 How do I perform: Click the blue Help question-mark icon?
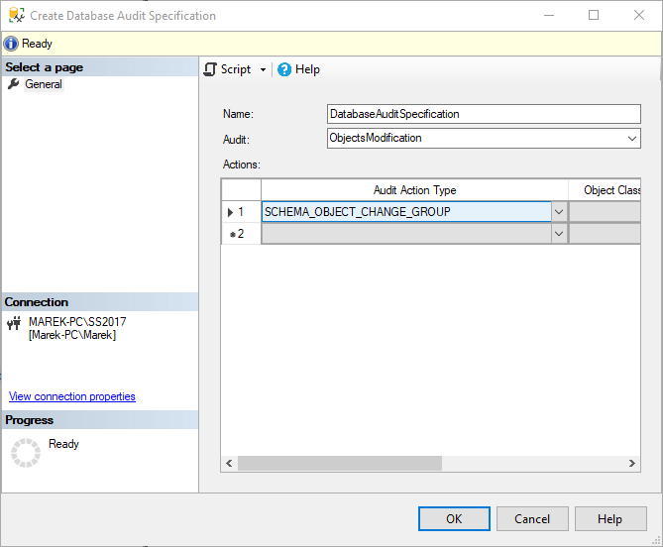[284, 69]
